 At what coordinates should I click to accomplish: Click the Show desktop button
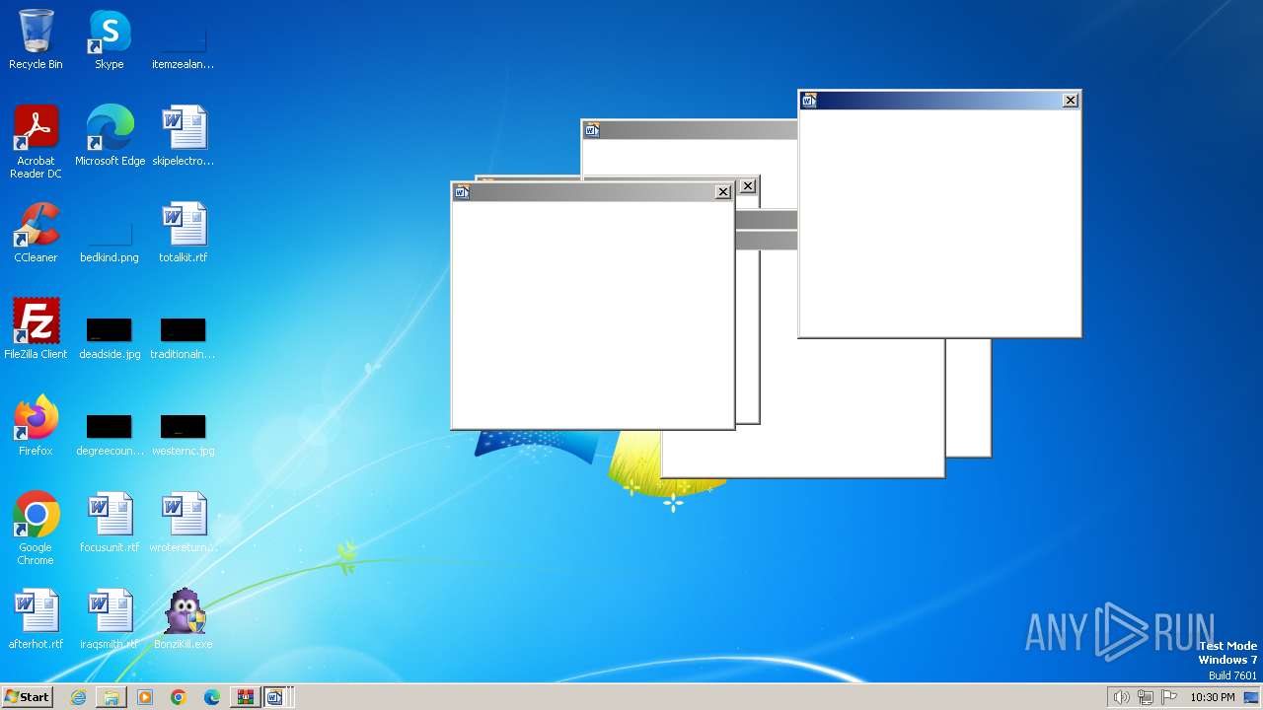coord(1252,697)
